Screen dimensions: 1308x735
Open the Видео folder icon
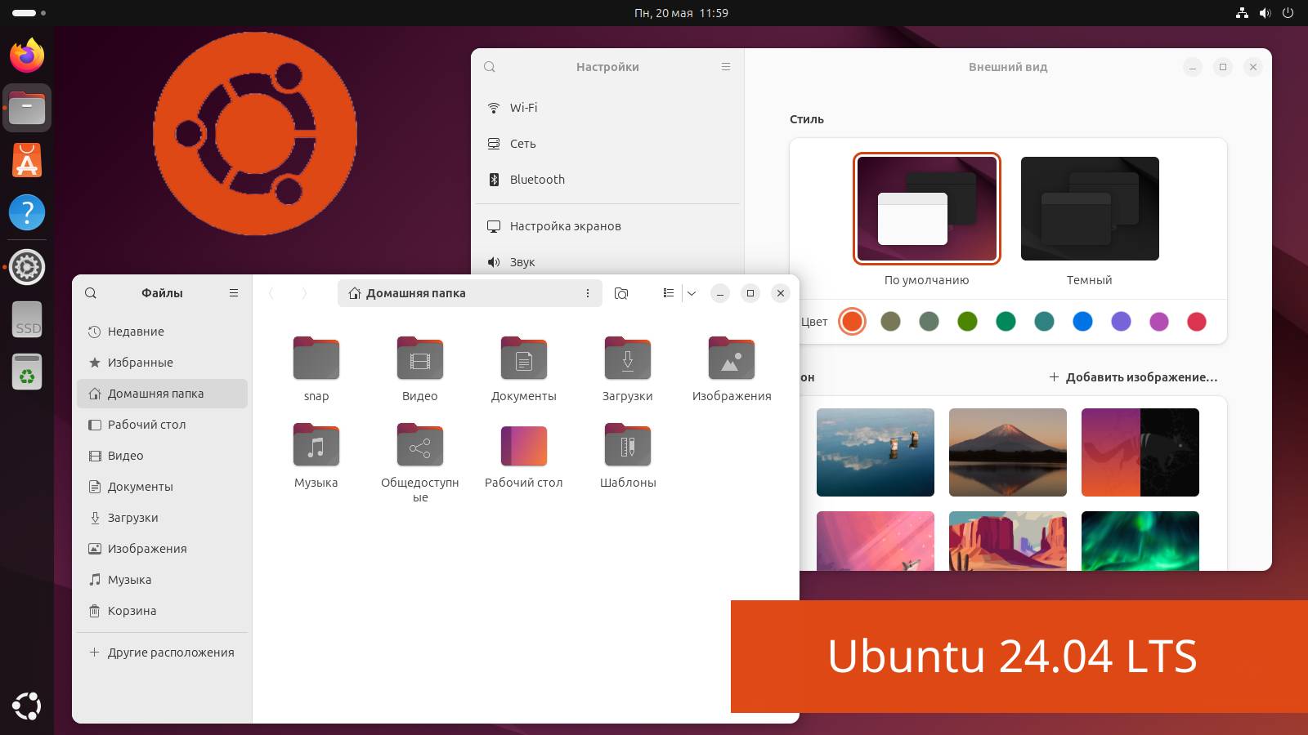click(x=420, y=359)
